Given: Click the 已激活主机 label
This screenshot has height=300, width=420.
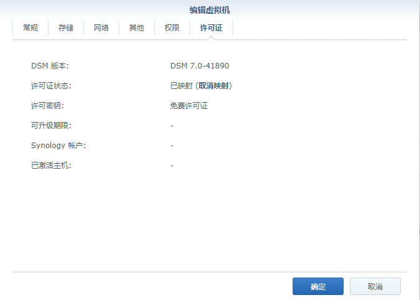Looking at the screenshot, I should (51, 166).
